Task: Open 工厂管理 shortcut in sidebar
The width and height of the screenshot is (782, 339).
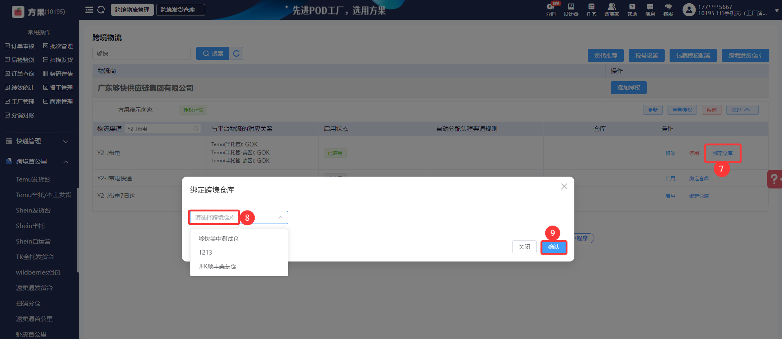Action: click(x=20, y=102)
